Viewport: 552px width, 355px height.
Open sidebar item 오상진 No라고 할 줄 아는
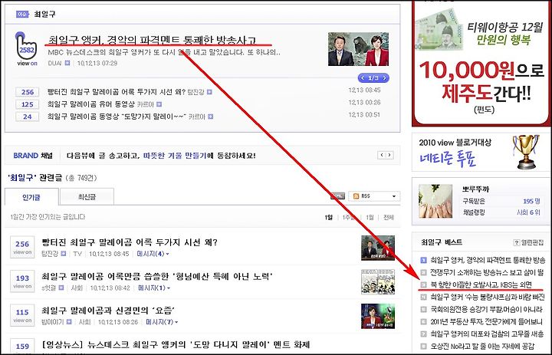coord(482,347)
